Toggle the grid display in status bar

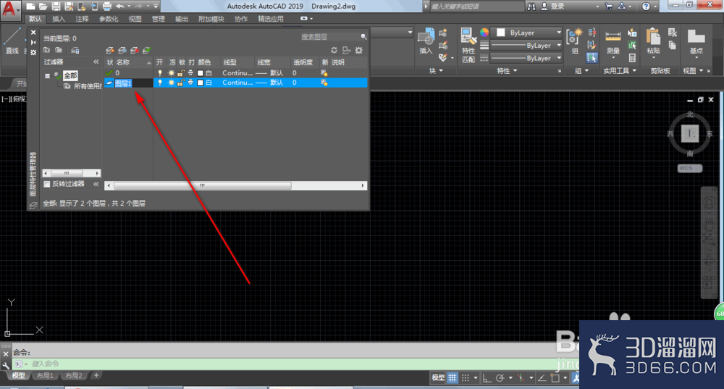[452, 378]
